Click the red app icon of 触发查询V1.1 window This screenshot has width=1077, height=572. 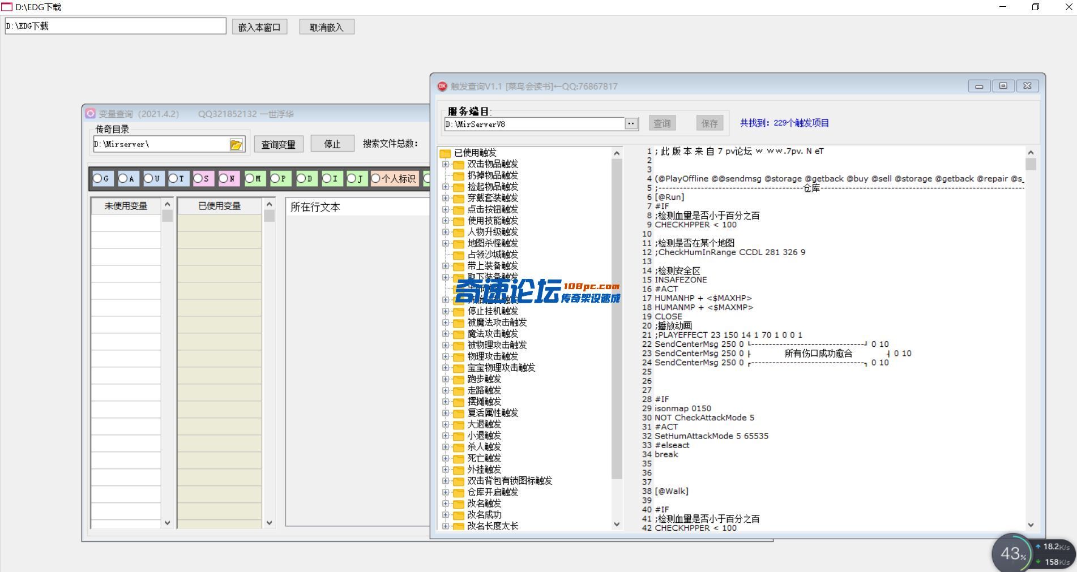coord(442,86)
